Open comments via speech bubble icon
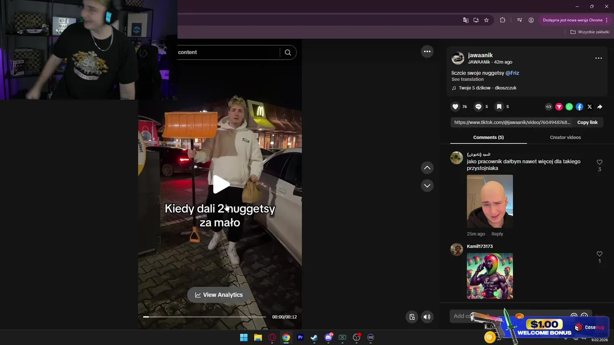 click(478, 107)
